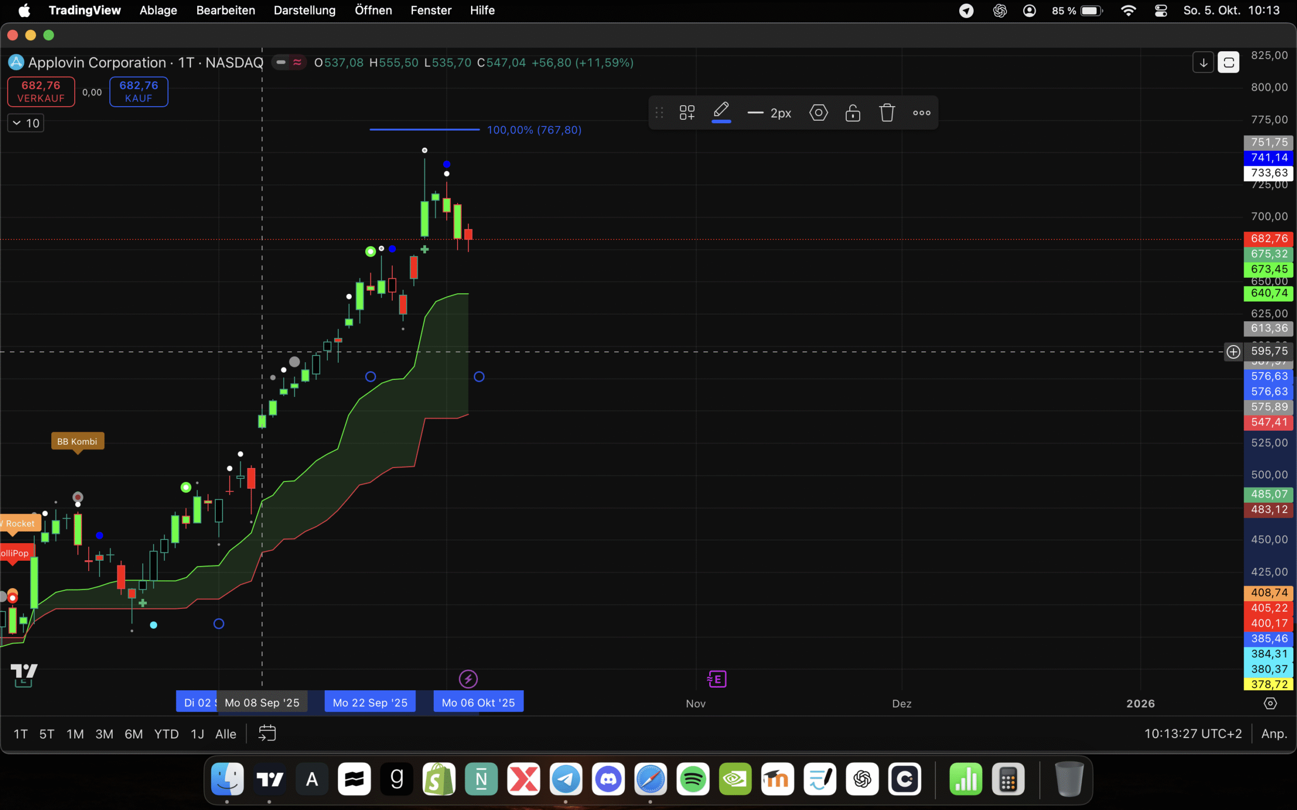Click the KAUF 682,76 buy button

point(139,92)
